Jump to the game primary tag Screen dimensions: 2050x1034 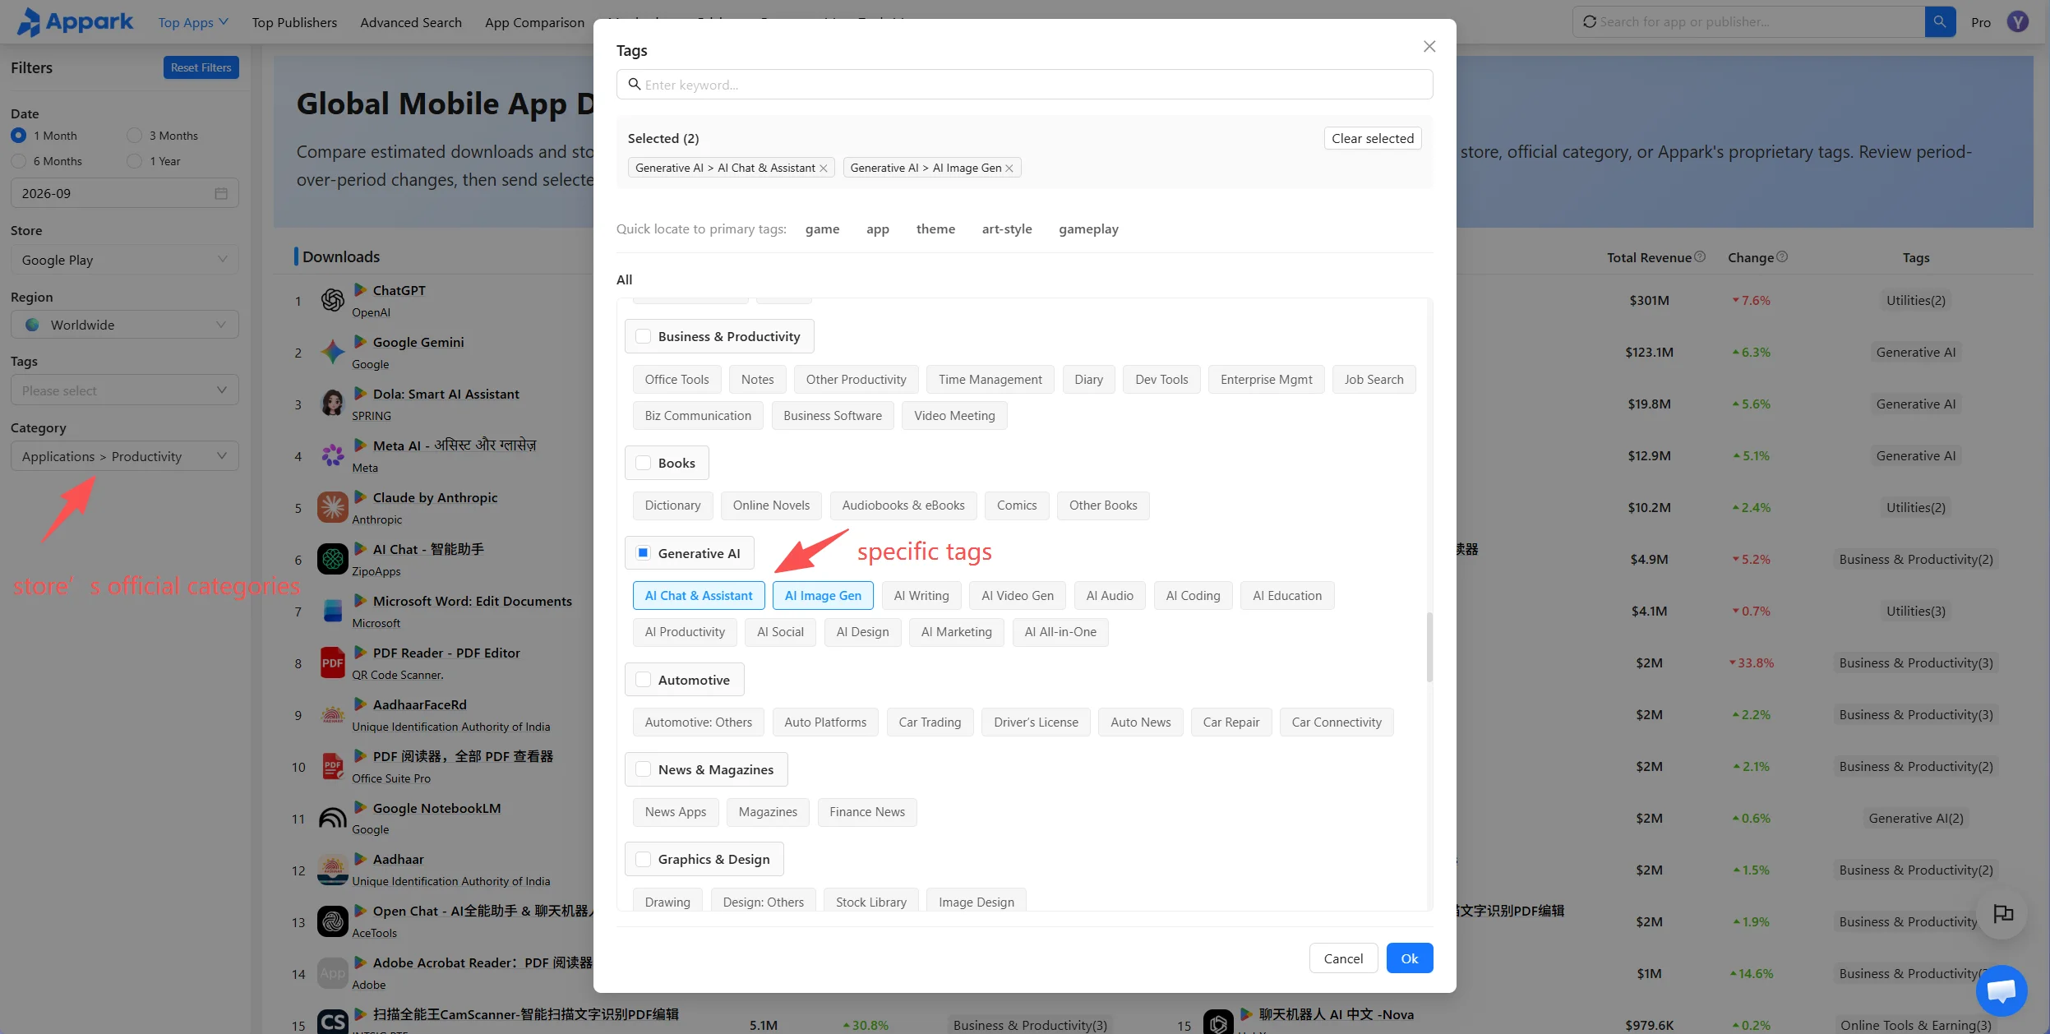822,228
